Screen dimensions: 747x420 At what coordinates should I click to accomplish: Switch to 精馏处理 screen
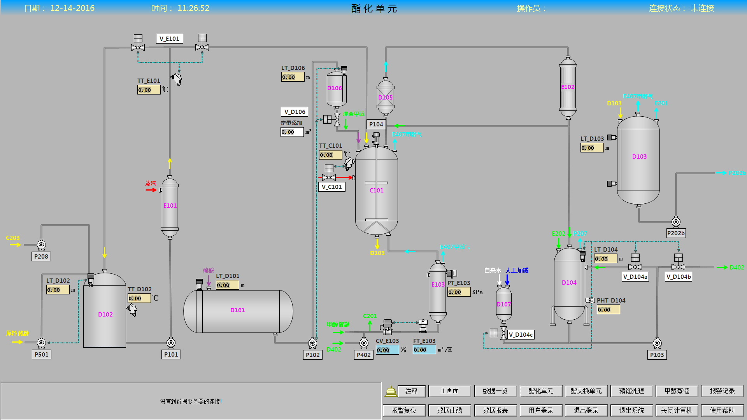[x=631, y=391]
